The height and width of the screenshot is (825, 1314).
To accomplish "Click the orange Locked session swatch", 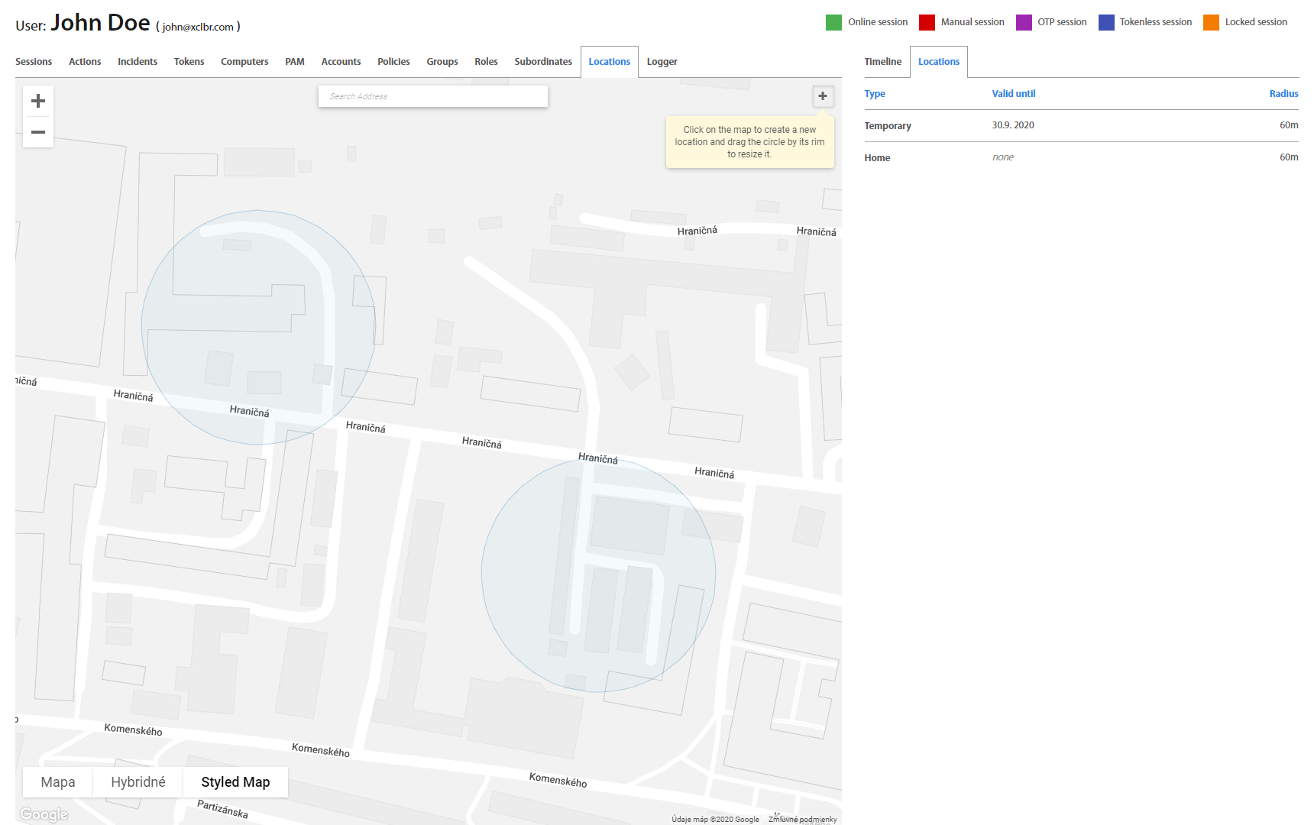I will click(x=1211, y=22).
